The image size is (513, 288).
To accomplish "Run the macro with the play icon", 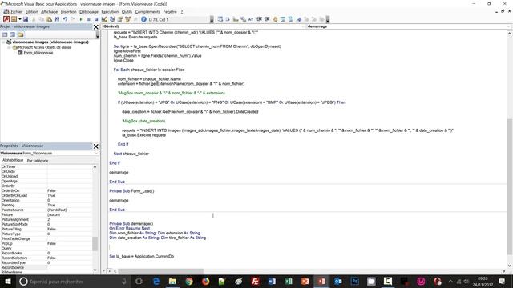I will point(81,19).
